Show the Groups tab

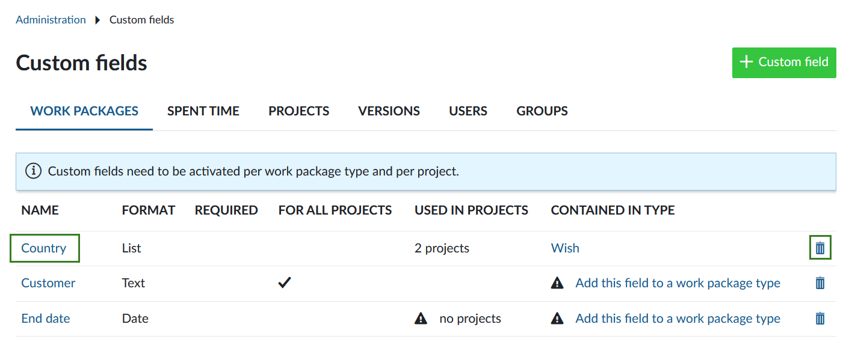542,111
